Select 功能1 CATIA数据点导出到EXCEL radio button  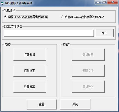coord(5,17)
